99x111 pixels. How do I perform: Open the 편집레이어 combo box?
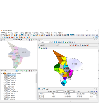click(50, 45)
